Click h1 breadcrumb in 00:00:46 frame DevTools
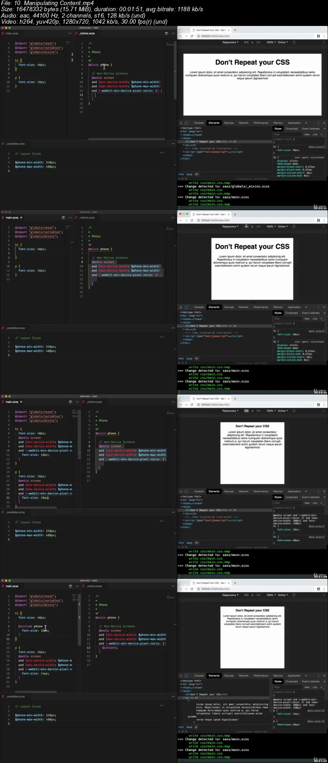 click(x=197, y=359)
